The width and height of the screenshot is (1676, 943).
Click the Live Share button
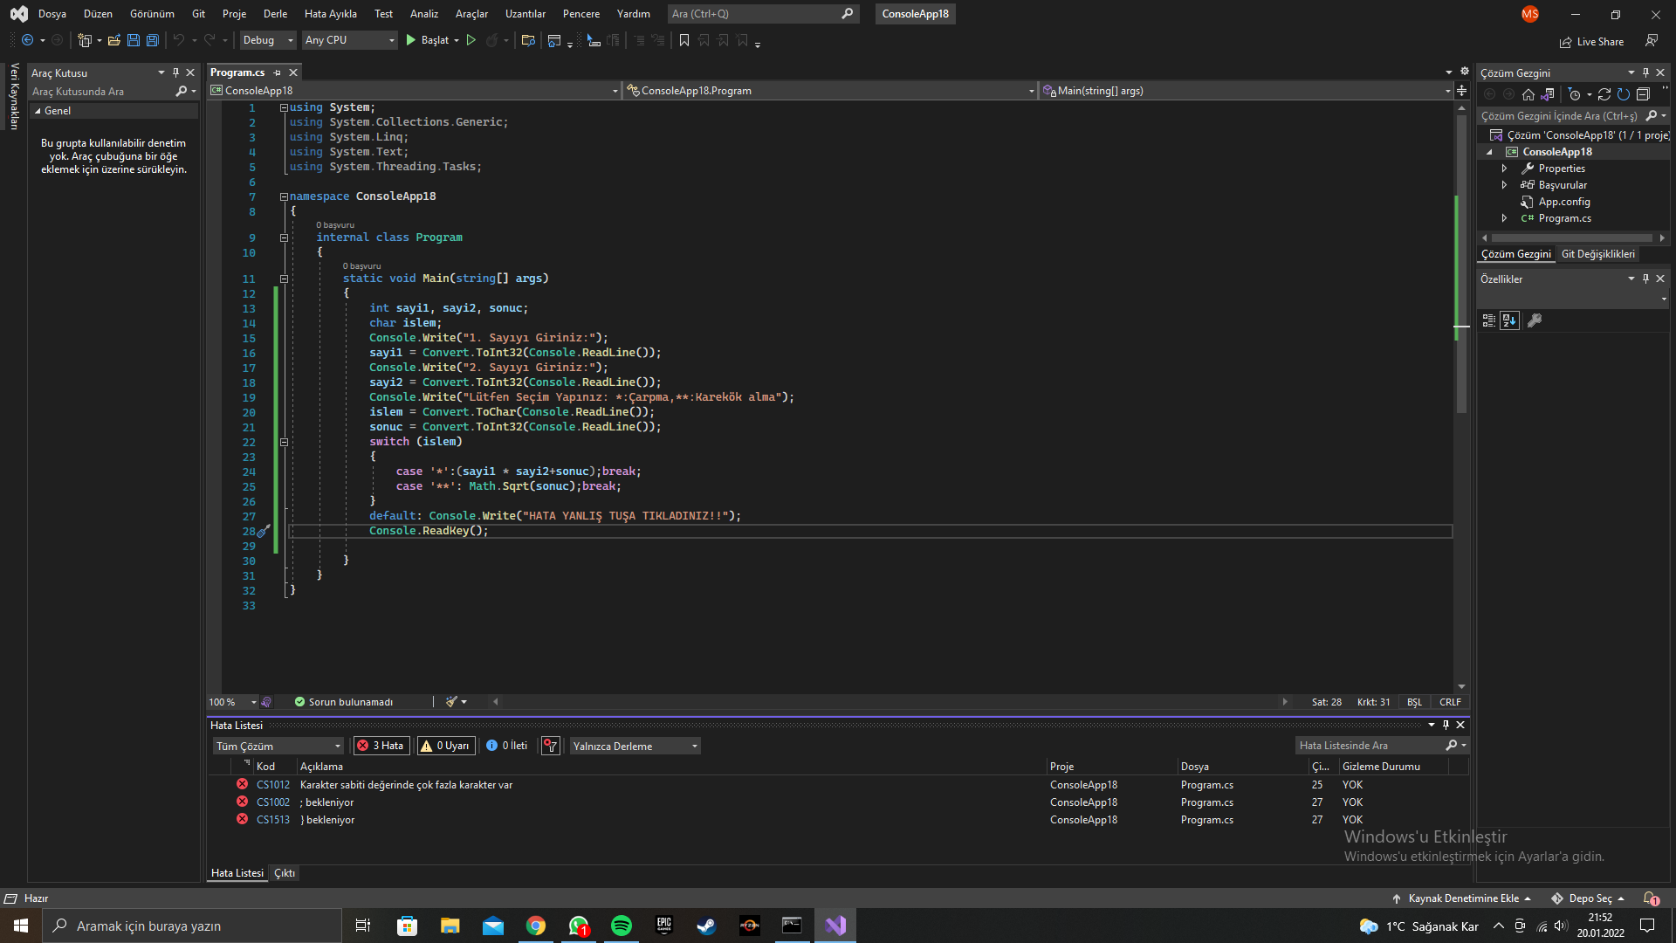pyautogui.click(x=1591, y=41)
